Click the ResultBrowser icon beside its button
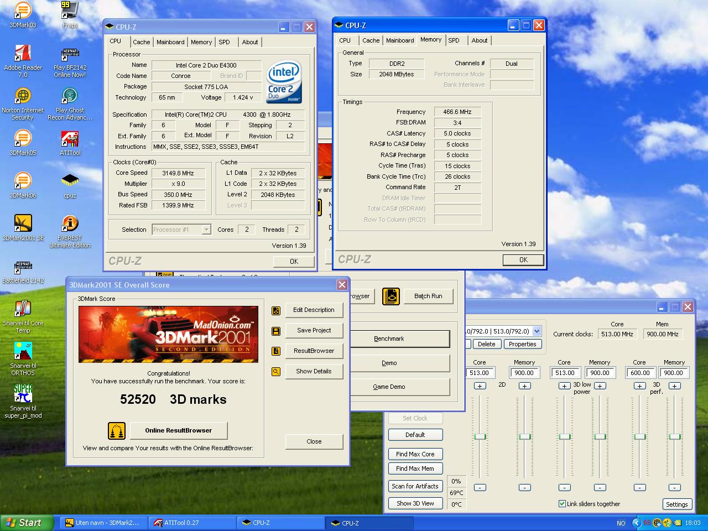708x531 pixels. (276, 351)
